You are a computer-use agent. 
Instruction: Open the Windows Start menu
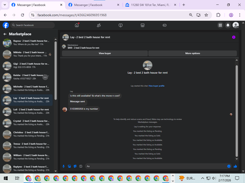pyautogui.click(x=6, y=178)
